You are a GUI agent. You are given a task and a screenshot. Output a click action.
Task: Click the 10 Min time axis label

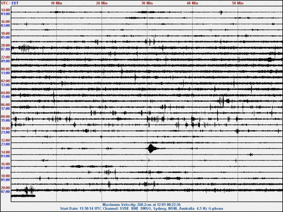pos(56,3)
